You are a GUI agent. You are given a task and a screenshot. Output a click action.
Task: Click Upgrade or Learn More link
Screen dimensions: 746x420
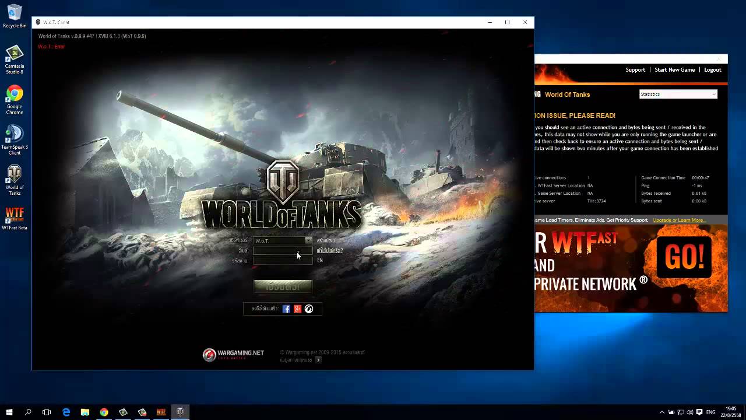coord(678,220)
